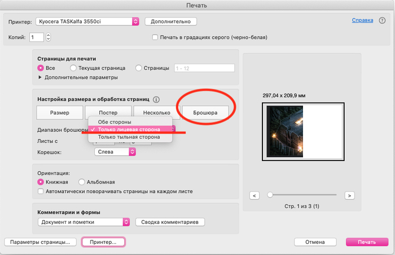The image size is (395, 255).
Task: Click the help question mark icon
Action: pos(381,21)
